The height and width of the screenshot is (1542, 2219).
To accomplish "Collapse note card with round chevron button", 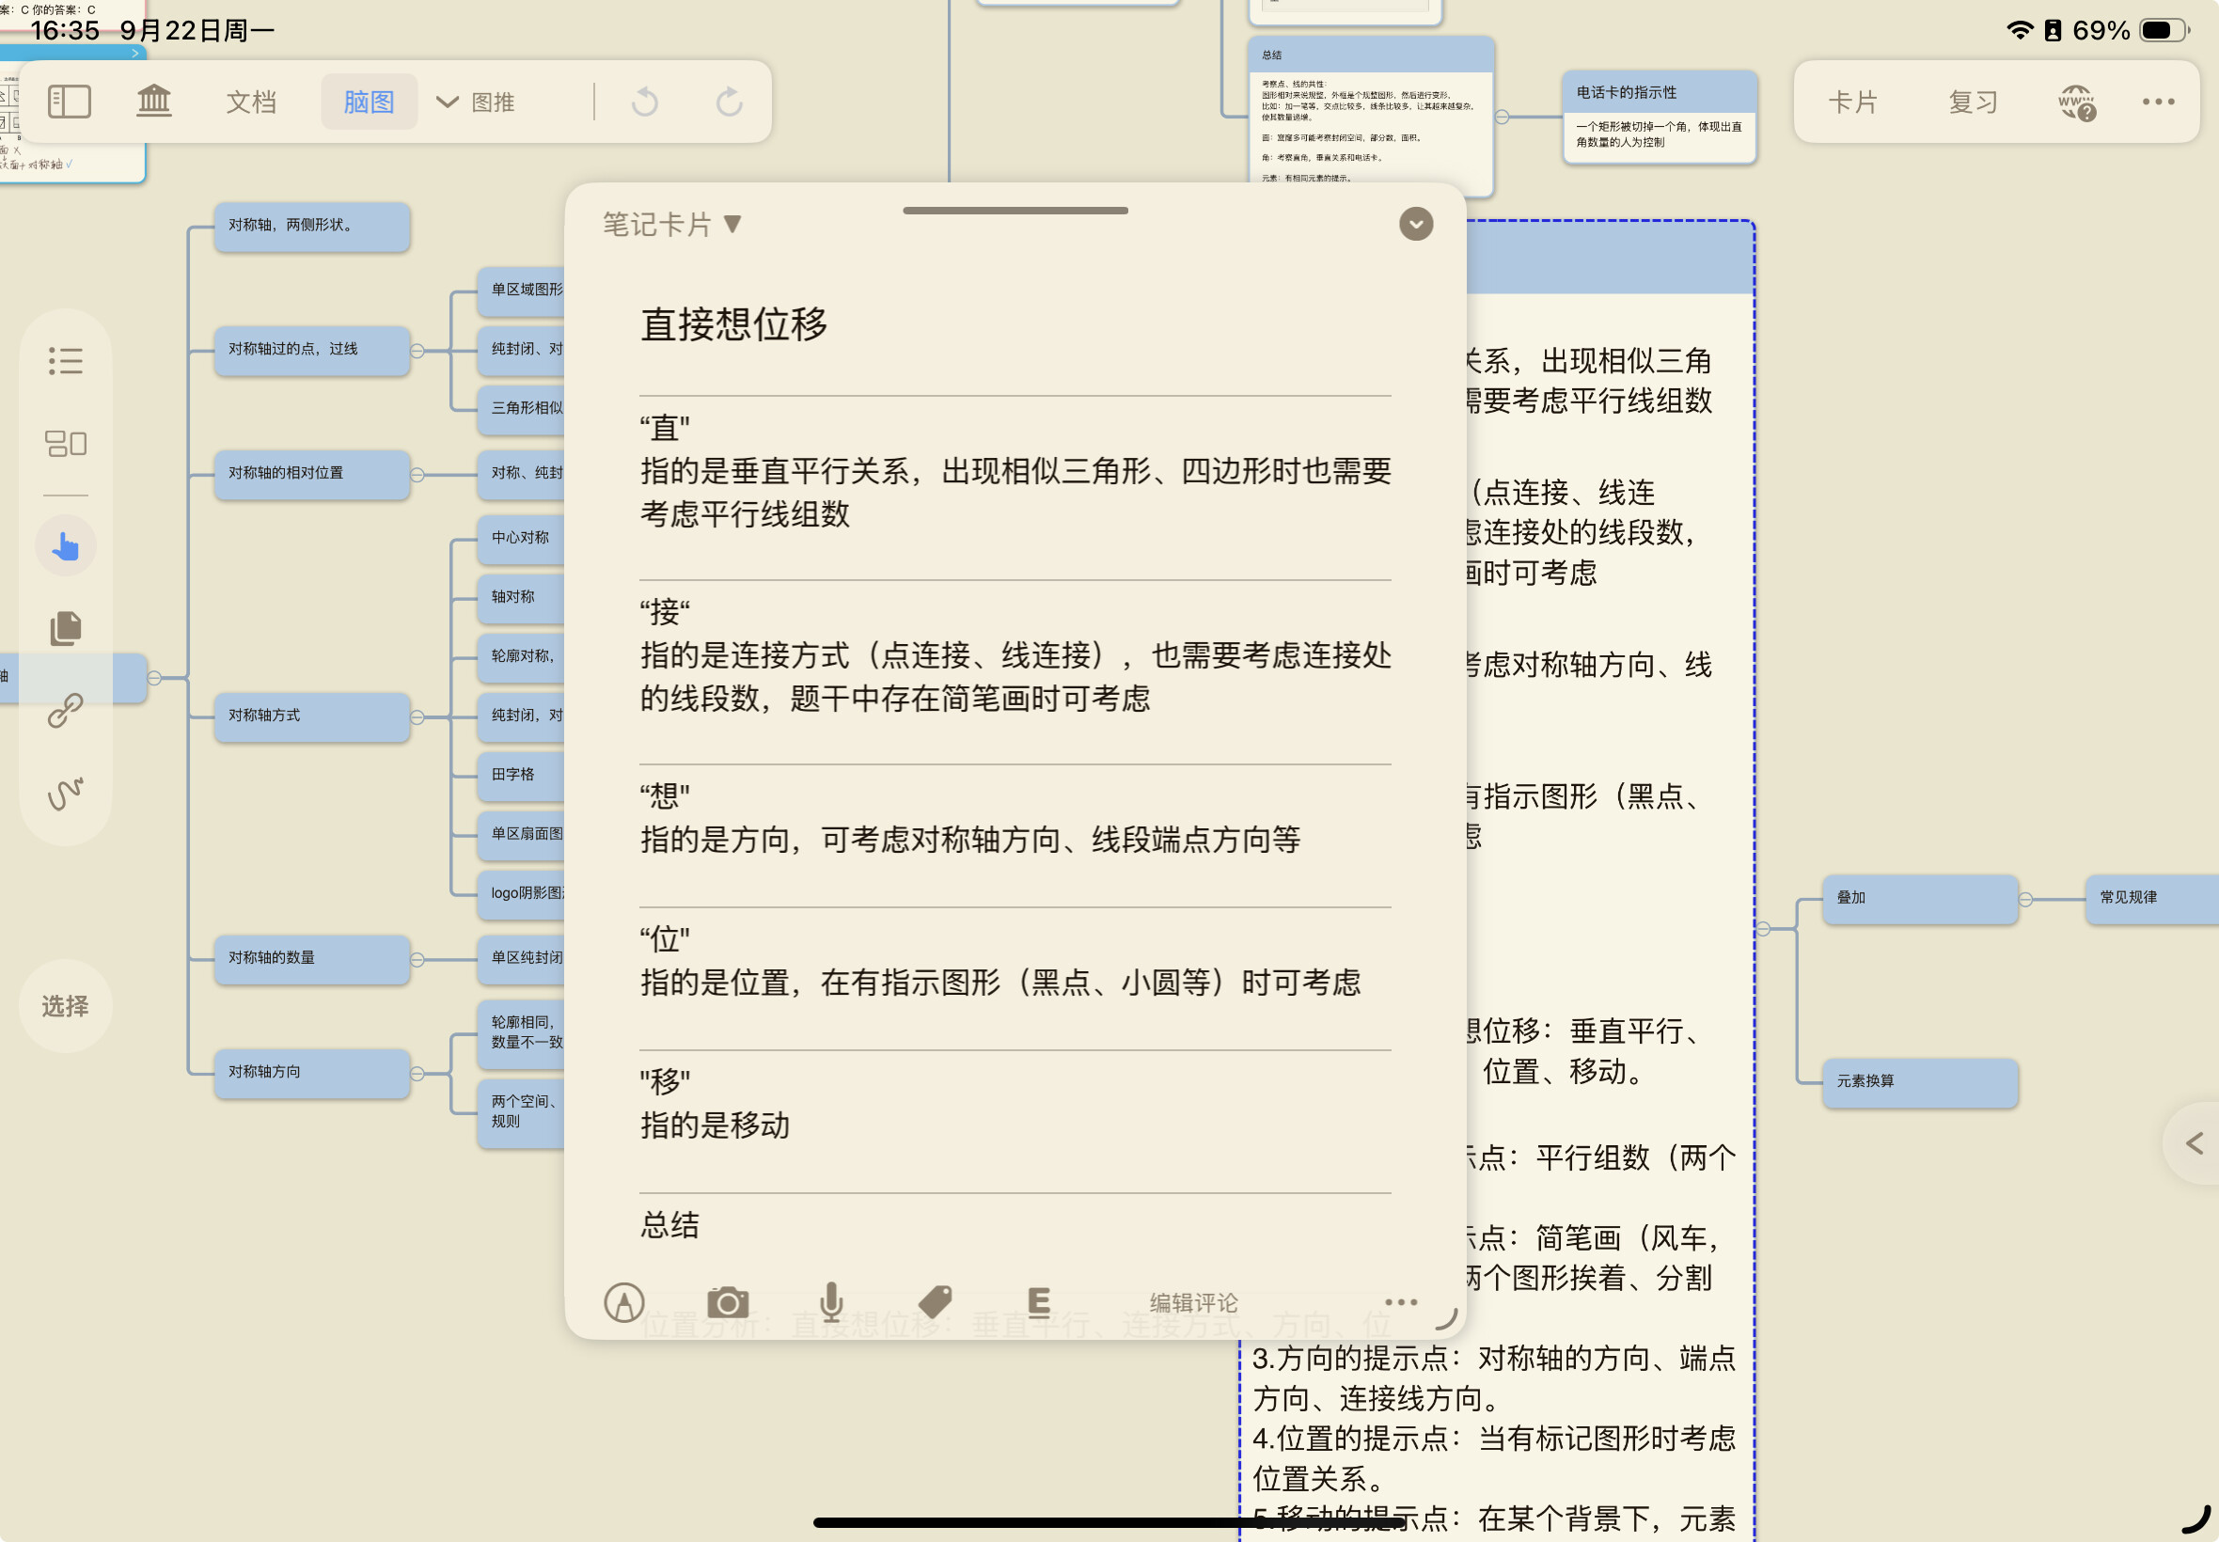I will pos(1415,224).
